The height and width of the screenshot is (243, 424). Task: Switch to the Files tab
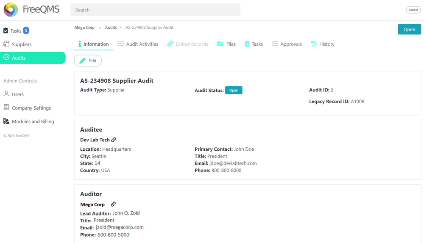click(x=226, y=44)
